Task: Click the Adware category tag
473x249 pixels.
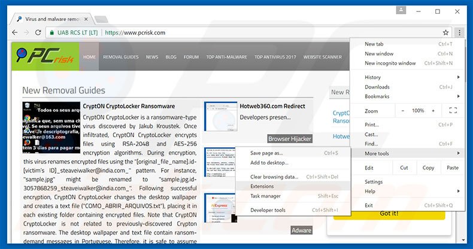Action: point(302,230)
